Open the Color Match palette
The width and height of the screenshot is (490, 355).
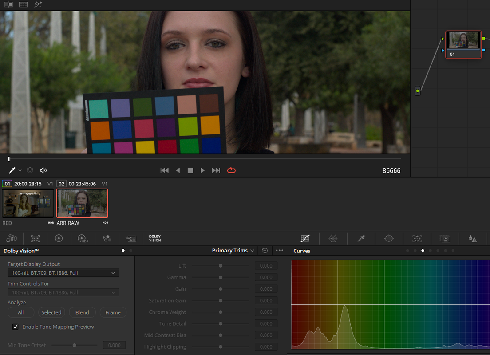pos(36,238)
